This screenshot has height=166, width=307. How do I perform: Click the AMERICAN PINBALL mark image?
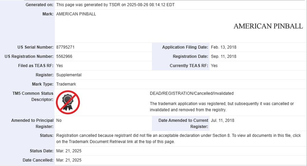tap(268, 26)
